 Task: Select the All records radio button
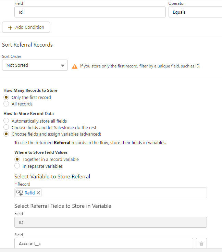click(6, 104)
